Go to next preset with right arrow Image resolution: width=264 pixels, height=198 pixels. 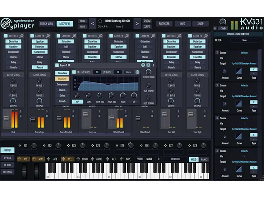[137, 24]
